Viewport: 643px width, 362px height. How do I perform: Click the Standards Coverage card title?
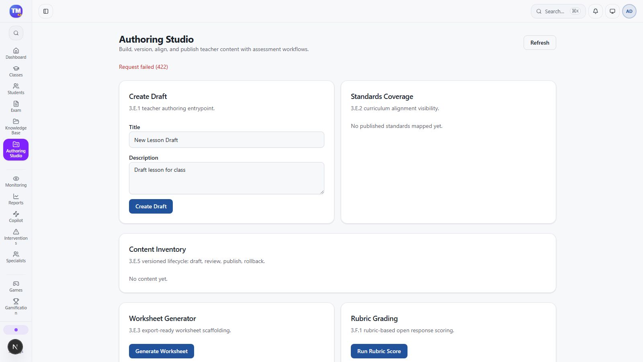click(382, 97)
